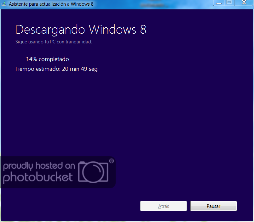
Task: Click the minimize window icon
Action: (219, 3)
